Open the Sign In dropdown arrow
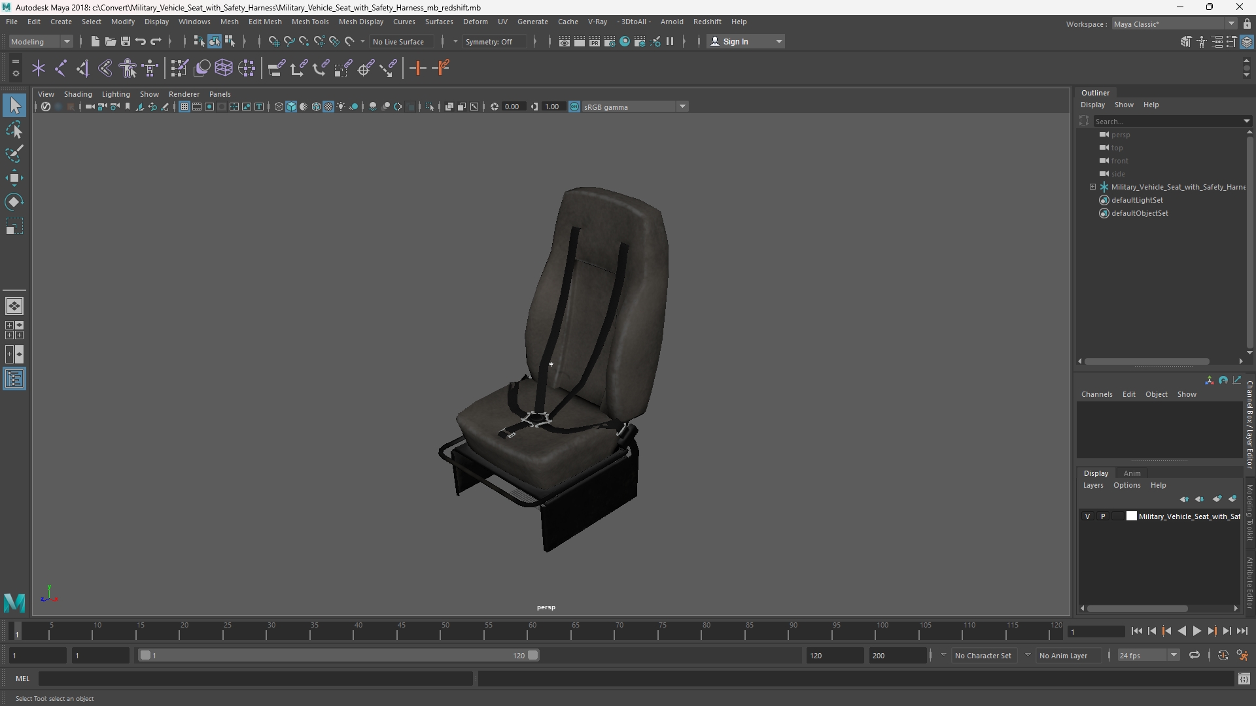 pos(778,41)
